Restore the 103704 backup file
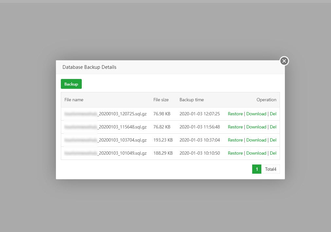This screenshot has width=331, height=232. point(235,140)
